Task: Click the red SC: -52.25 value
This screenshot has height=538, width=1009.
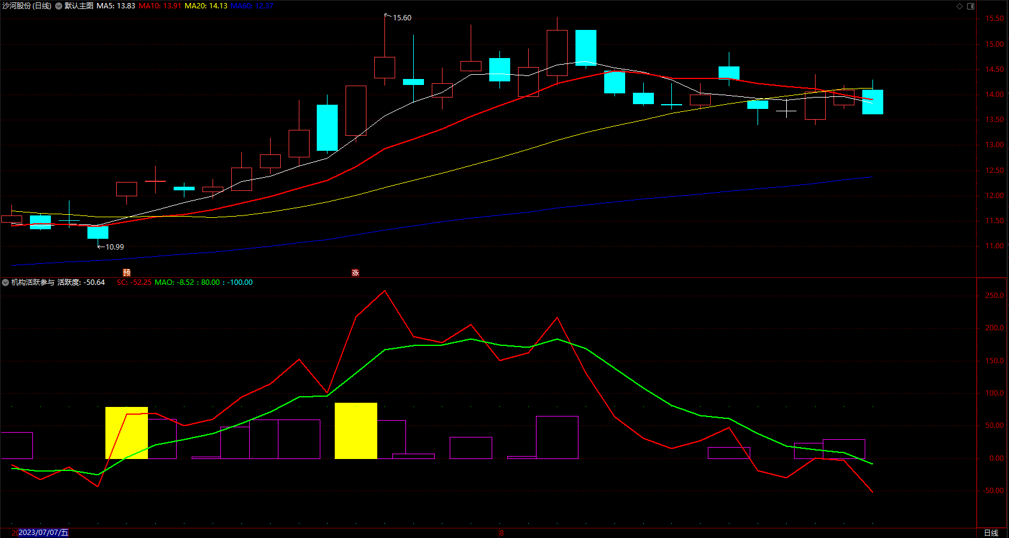Action: [134, 282]
